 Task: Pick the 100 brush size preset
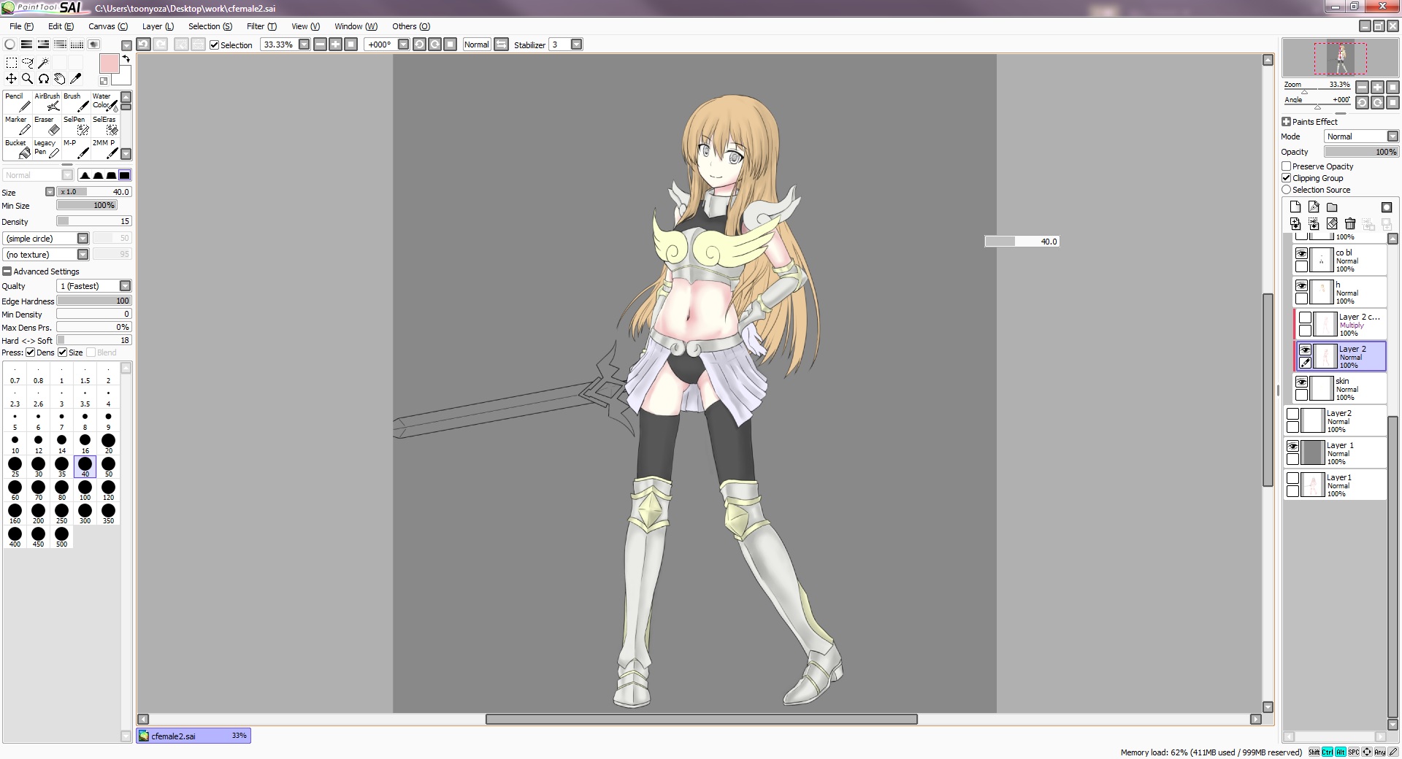coord(85,489)
